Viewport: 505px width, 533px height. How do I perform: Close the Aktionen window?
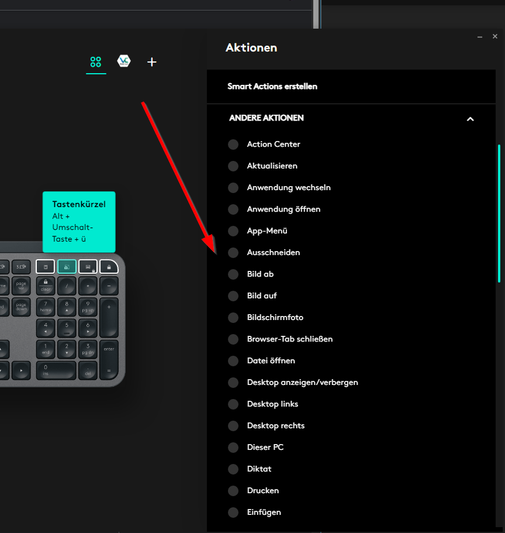(495, 36)
